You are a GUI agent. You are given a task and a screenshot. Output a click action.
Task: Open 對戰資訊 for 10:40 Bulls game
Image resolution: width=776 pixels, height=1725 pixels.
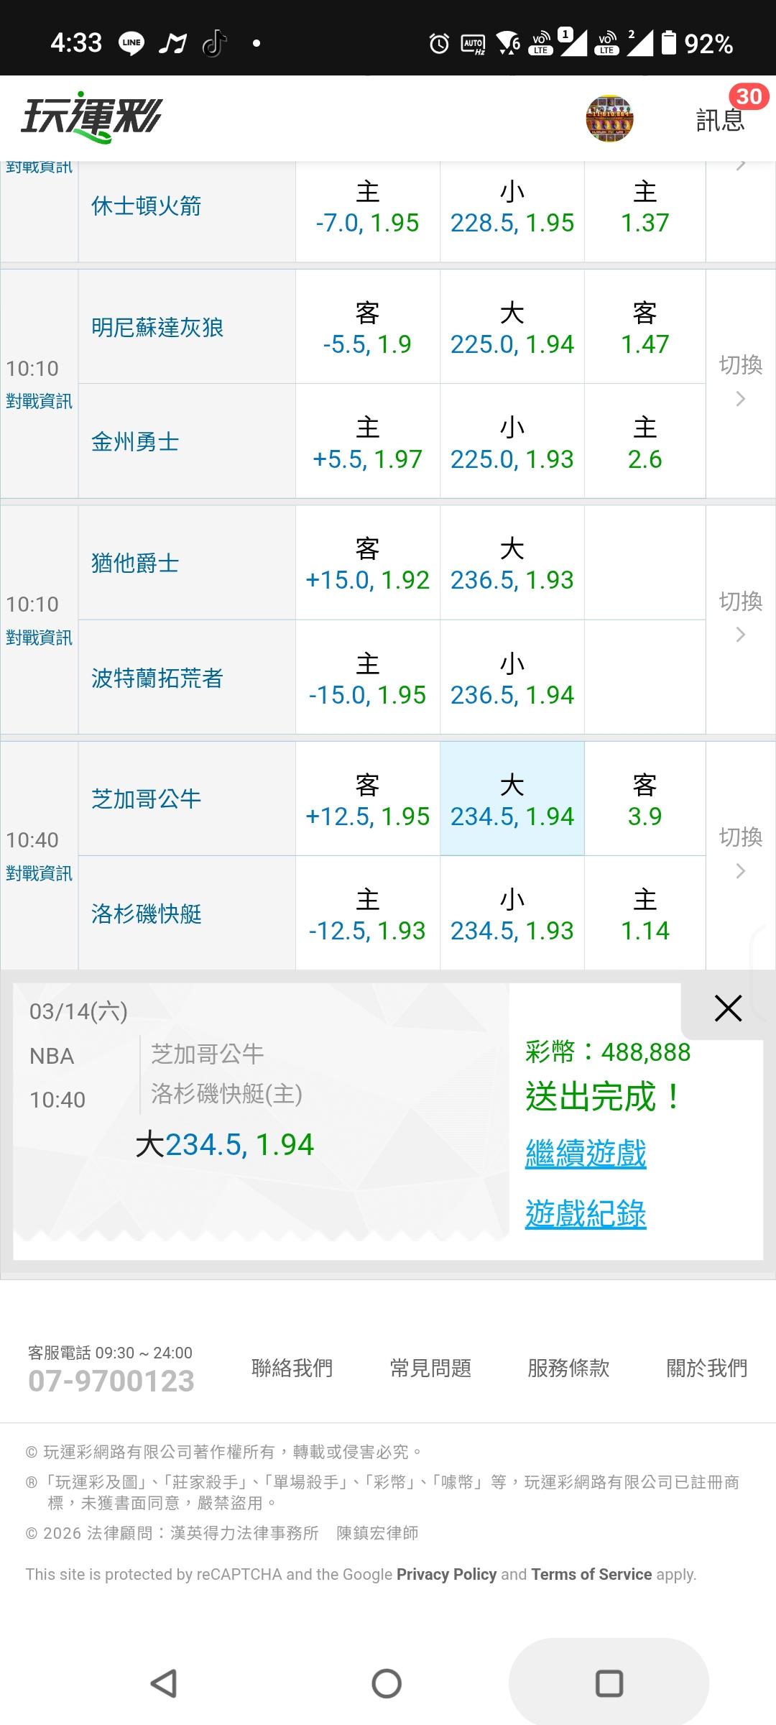click(40, 873)
